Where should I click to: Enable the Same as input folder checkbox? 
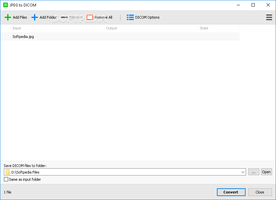tap(6, 179)
